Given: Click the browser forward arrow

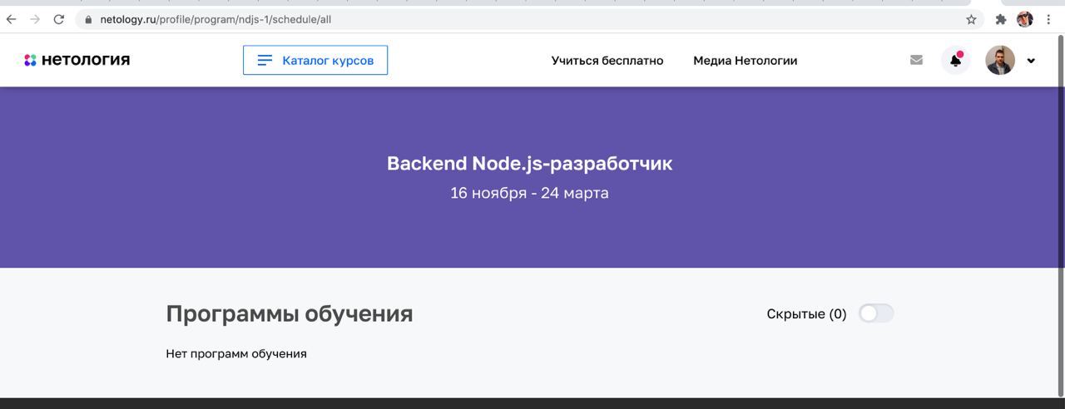Looking at the screenshot, I should point(35,19).
